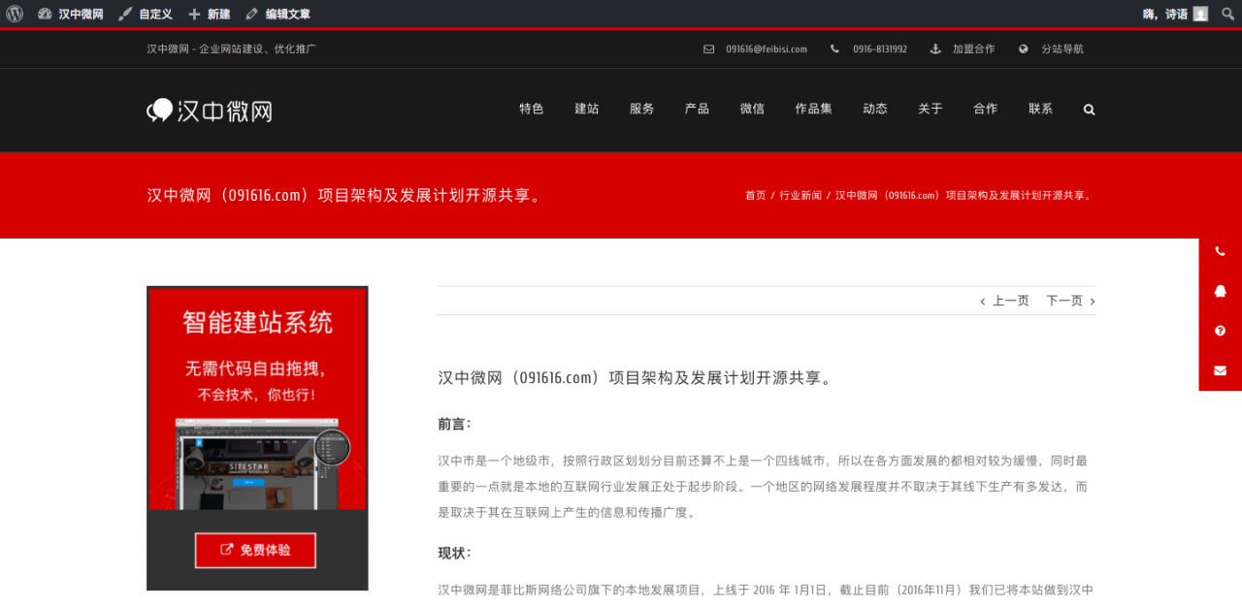Select 服务 in the navigation bar
Image resolution: width=1242 pixels, height=607 pixels.
tap(642, 109)
